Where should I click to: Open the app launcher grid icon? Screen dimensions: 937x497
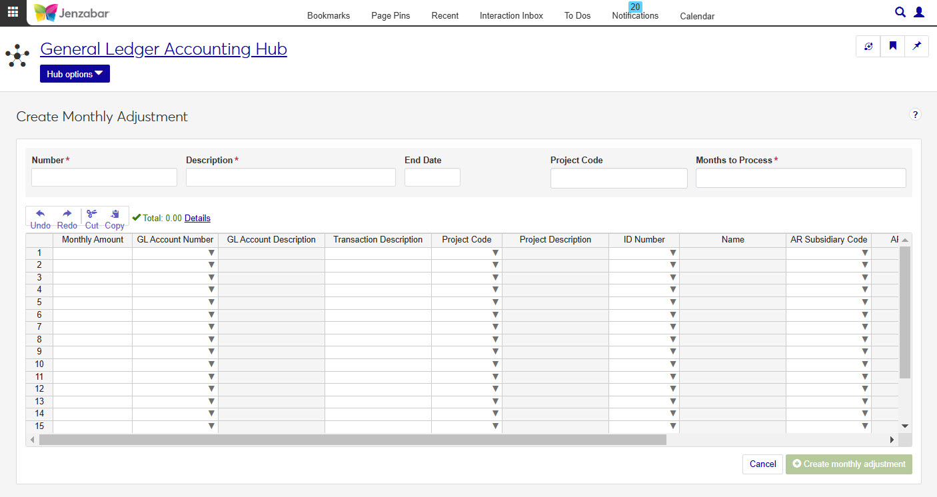click(x=13, y=12)
